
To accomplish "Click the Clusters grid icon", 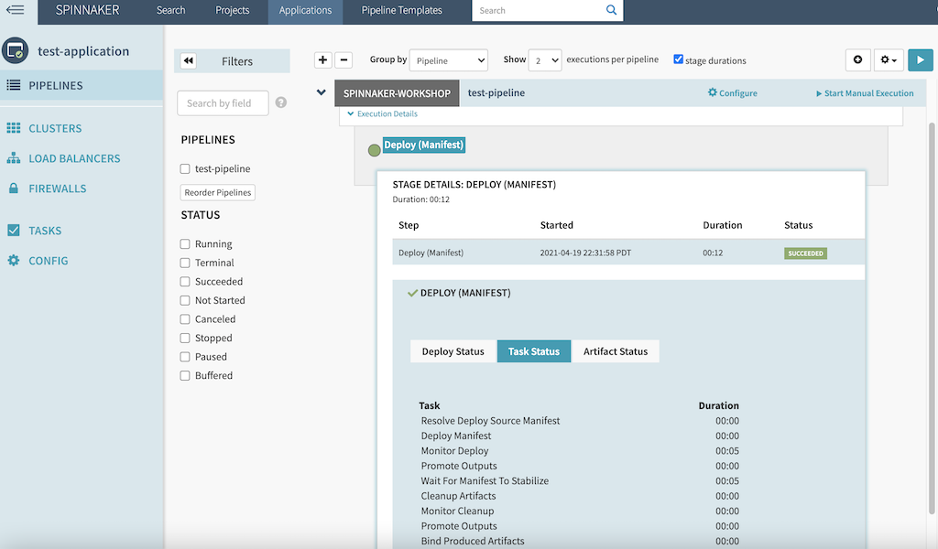I will [13, 128].
